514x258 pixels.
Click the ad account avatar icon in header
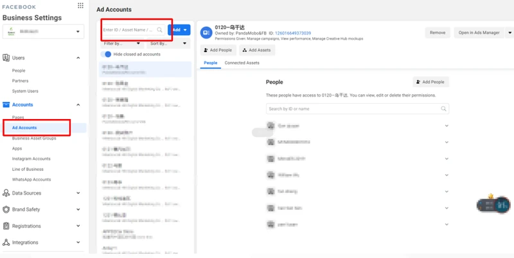tap(206, 33)
